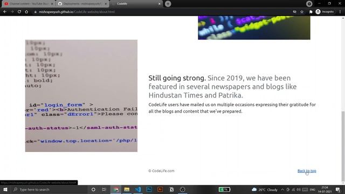Viewport: 345px width, 194px height.
Task: Open a new browser tab
Action: coord(168,4)
